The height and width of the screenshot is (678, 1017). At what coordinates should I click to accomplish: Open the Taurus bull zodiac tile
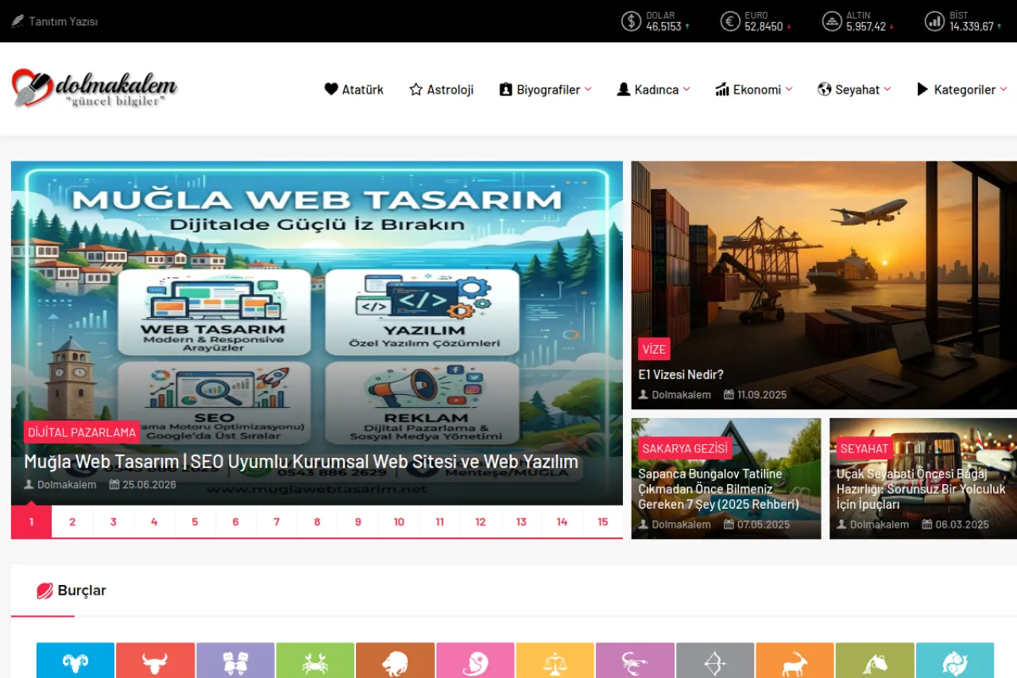pyautogui.click(x=155, y=661)
